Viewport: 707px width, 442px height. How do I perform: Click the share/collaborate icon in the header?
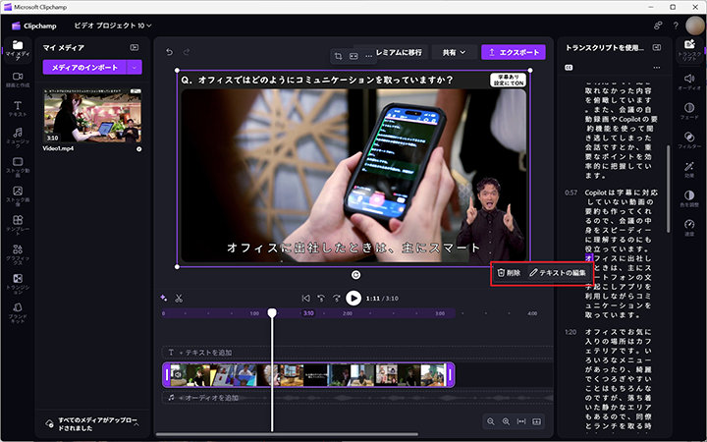[658, 26]
